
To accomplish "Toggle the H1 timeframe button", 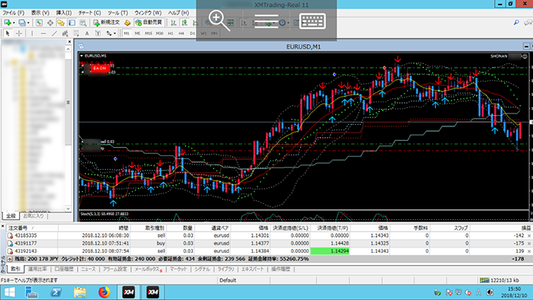I will click(171, 34).
